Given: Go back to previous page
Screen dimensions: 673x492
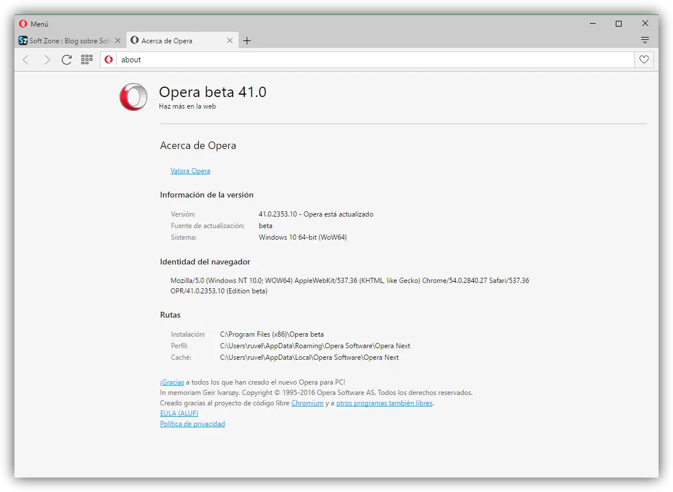Looking at the screenshot, I should (x=26, y=59).
